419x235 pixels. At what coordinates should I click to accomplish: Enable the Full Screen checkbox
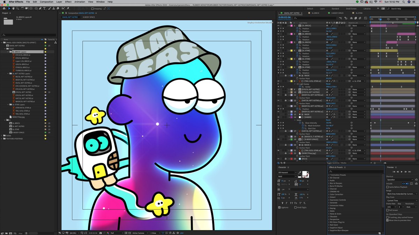point(387,210)
